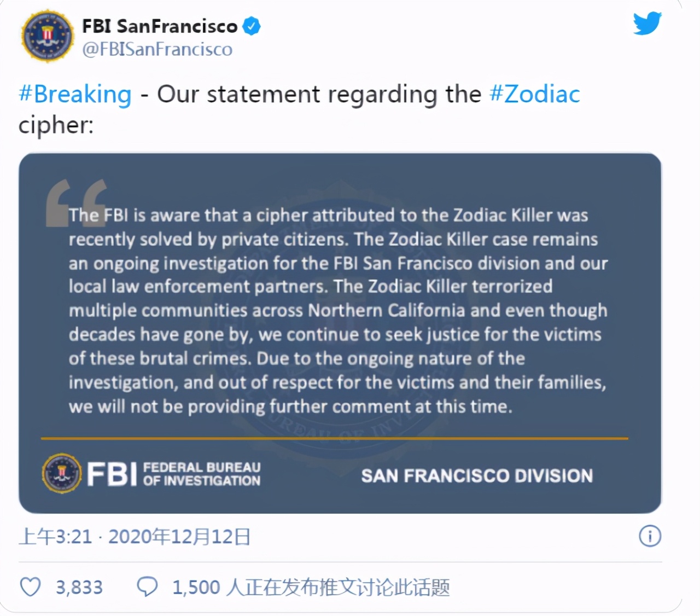Open the #Breaking hashtag
The width and height of the screenshot is (700, 616).
point(75,94)
